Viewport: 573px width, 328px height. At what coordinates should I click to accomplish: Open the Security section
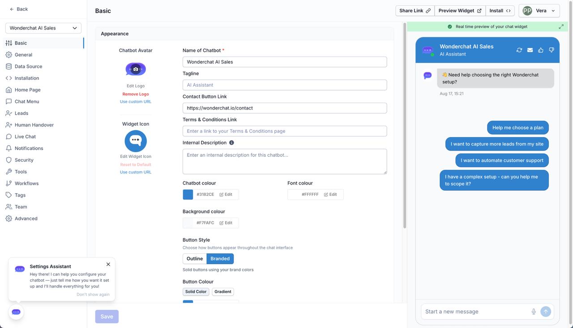click(43, 160)
